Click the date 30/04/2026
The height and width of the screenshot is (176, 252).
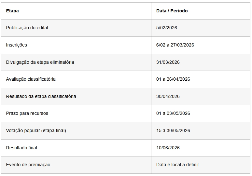coord(168,96)
